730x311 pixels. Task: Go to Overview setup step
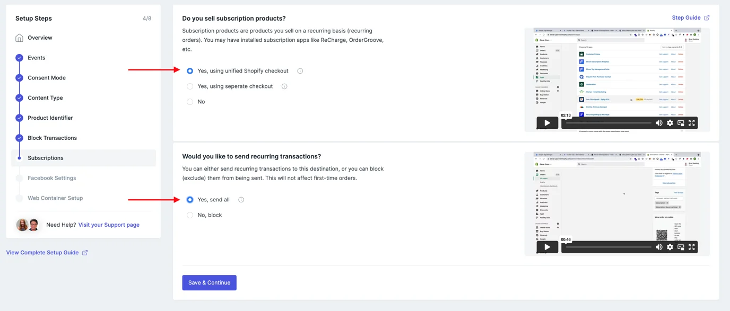point(40,38)
